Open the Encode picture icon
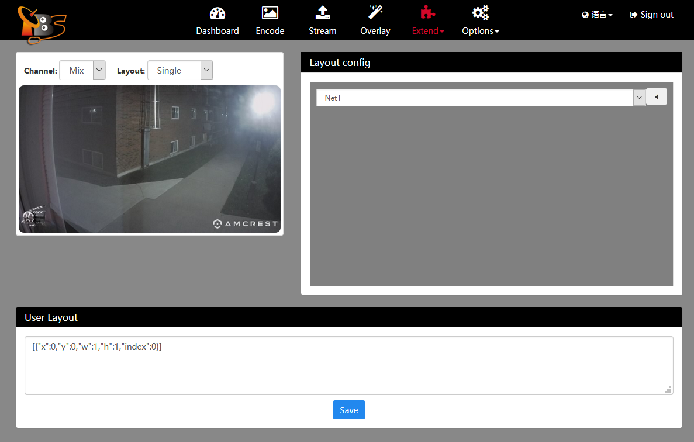The image size is (694, 442). [270, 13]
